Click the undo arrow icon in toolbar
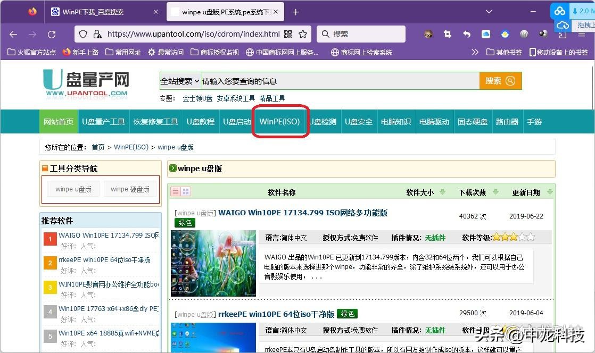 (x=467, y=33)
